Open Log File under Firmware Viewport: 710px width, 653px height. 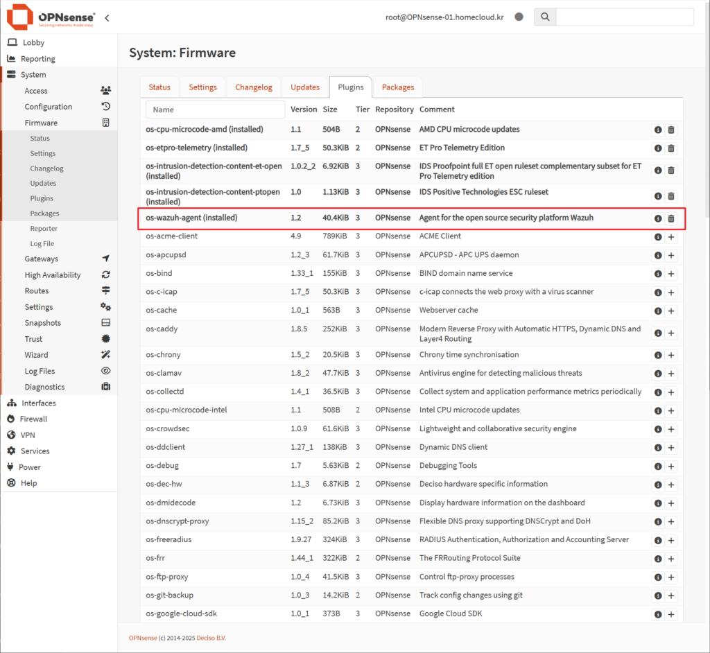click(x=42, y=243)
